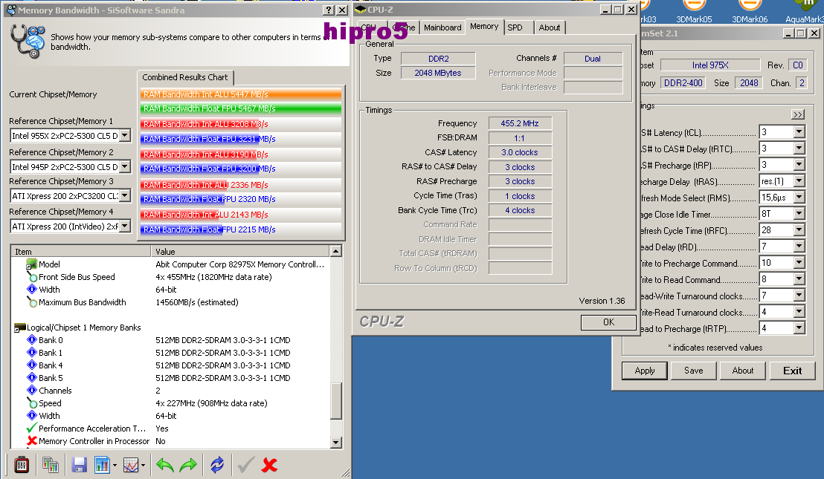The image size is (824, 479).
Task: Open Reference Chipset/Memory 3 dropdown
Action: (x=124, y=196)
